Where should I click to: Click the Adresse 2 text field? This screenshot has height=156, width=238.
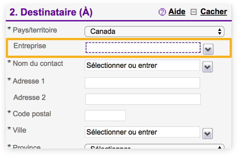[143, 99]
